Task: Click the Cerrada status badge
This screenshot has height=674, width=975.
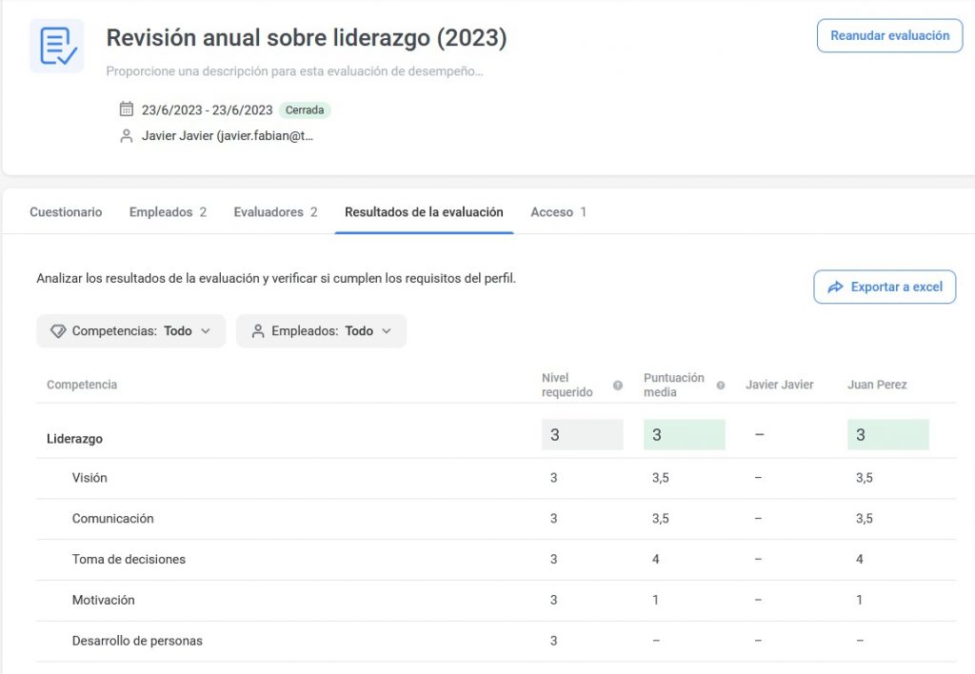Action: tap(305, 110)
